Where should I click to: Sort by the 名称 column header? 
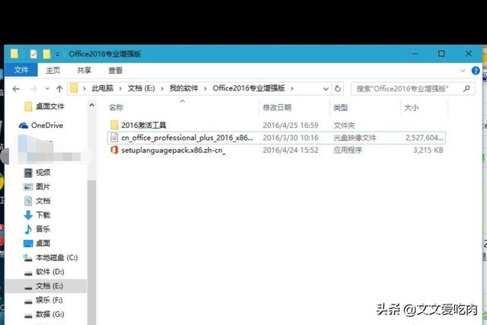pos(116,107)
